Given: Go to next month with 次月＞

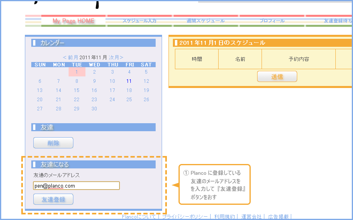Looking at the screenshot, I should click(116, 57).
